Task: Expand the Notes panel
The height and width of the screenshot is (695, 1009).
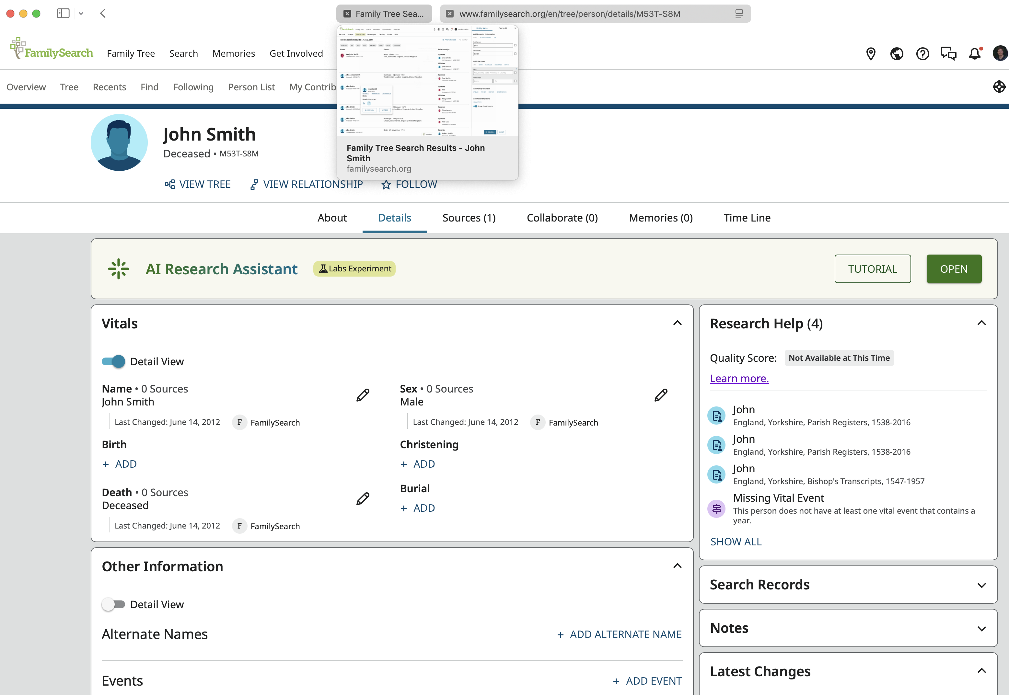Action: coord(981,629)
